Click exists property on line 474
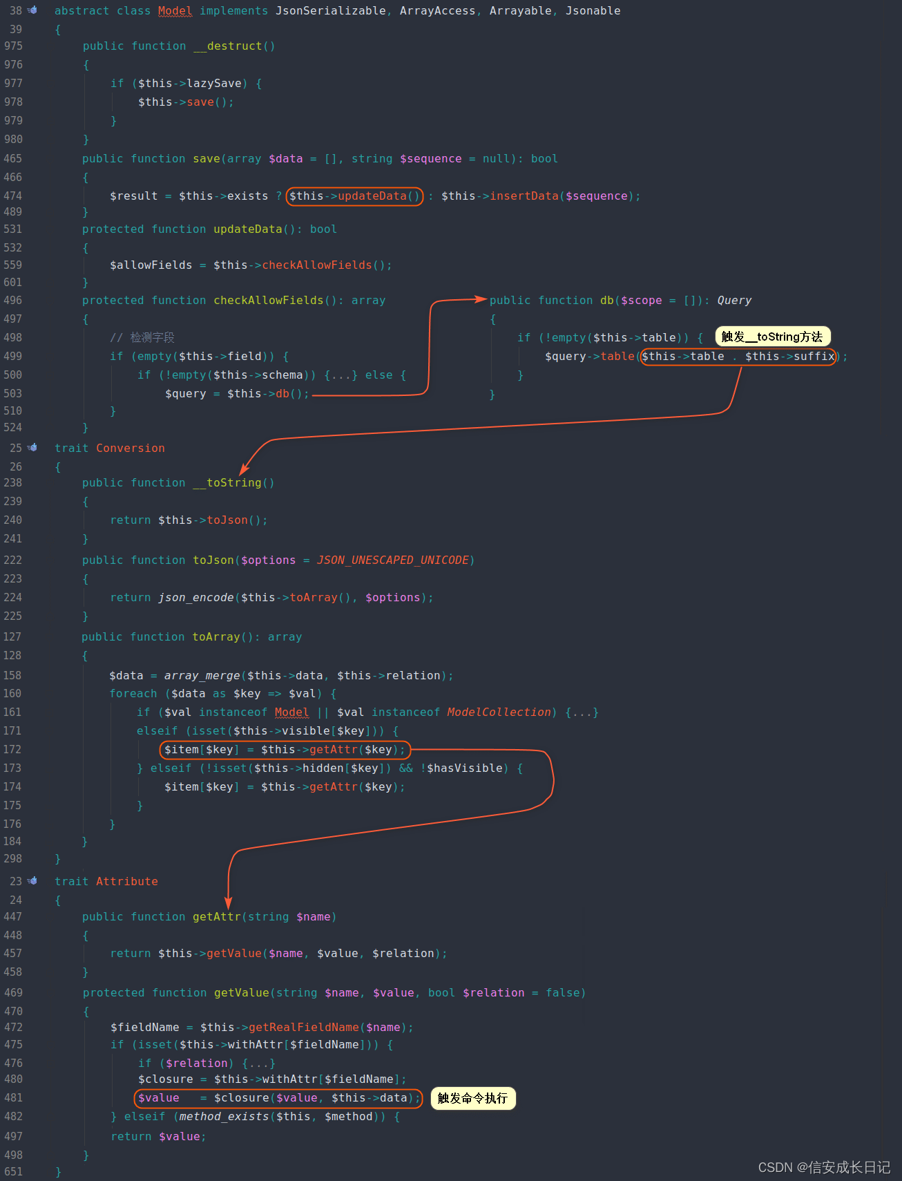 [x=248, y=196]
